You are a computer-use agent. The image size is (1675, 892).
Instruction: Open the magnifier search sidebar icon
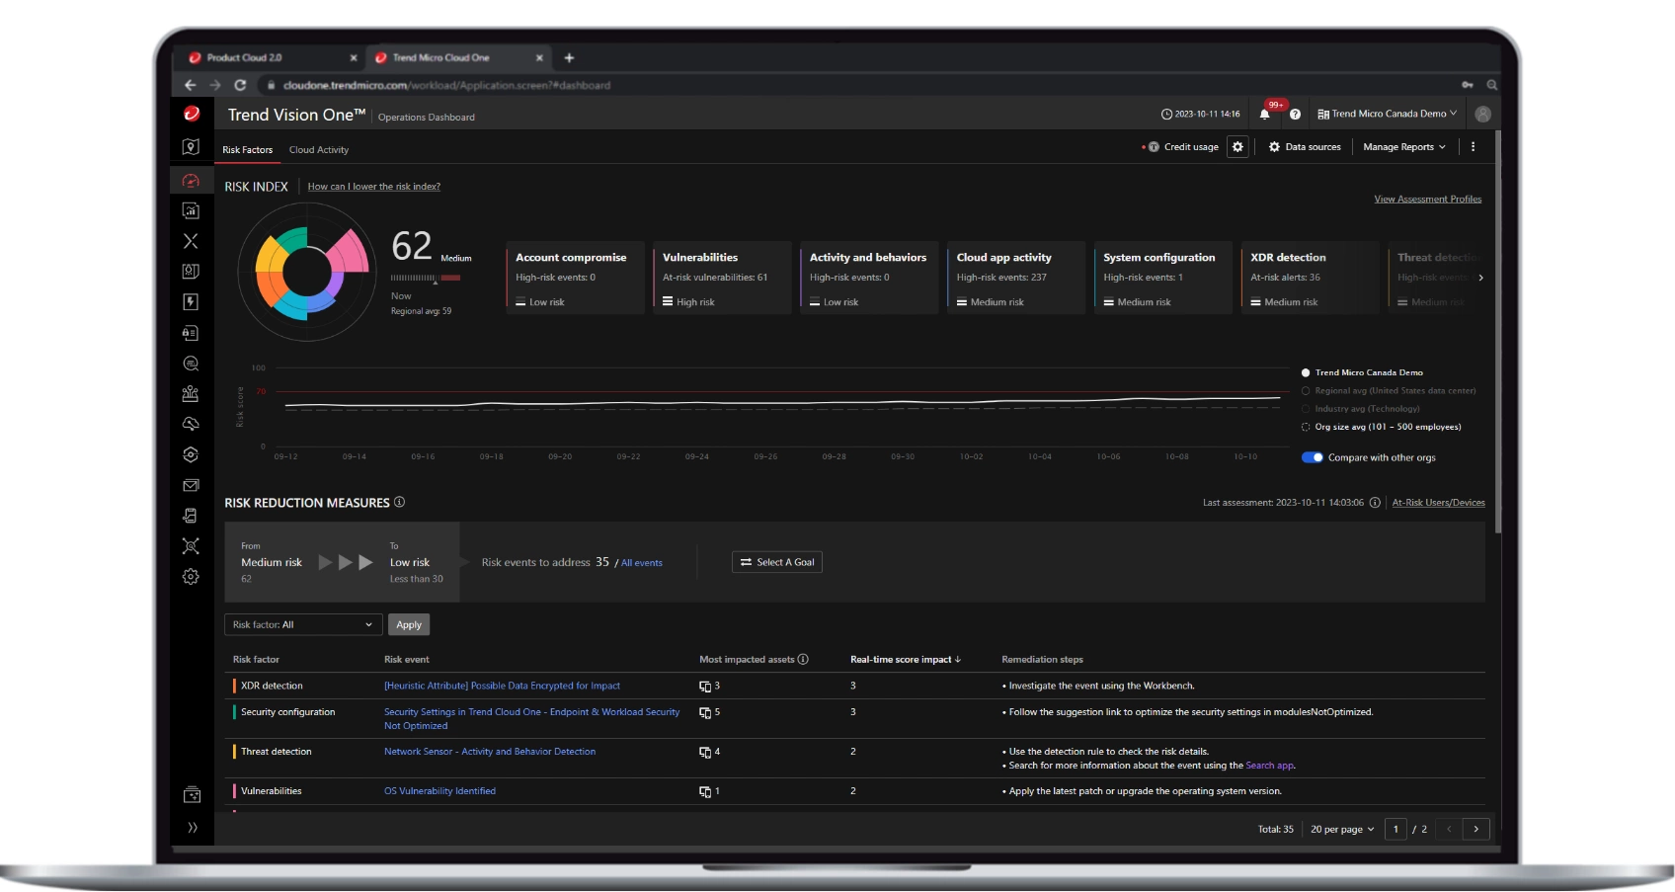click(x=192, y=364)
